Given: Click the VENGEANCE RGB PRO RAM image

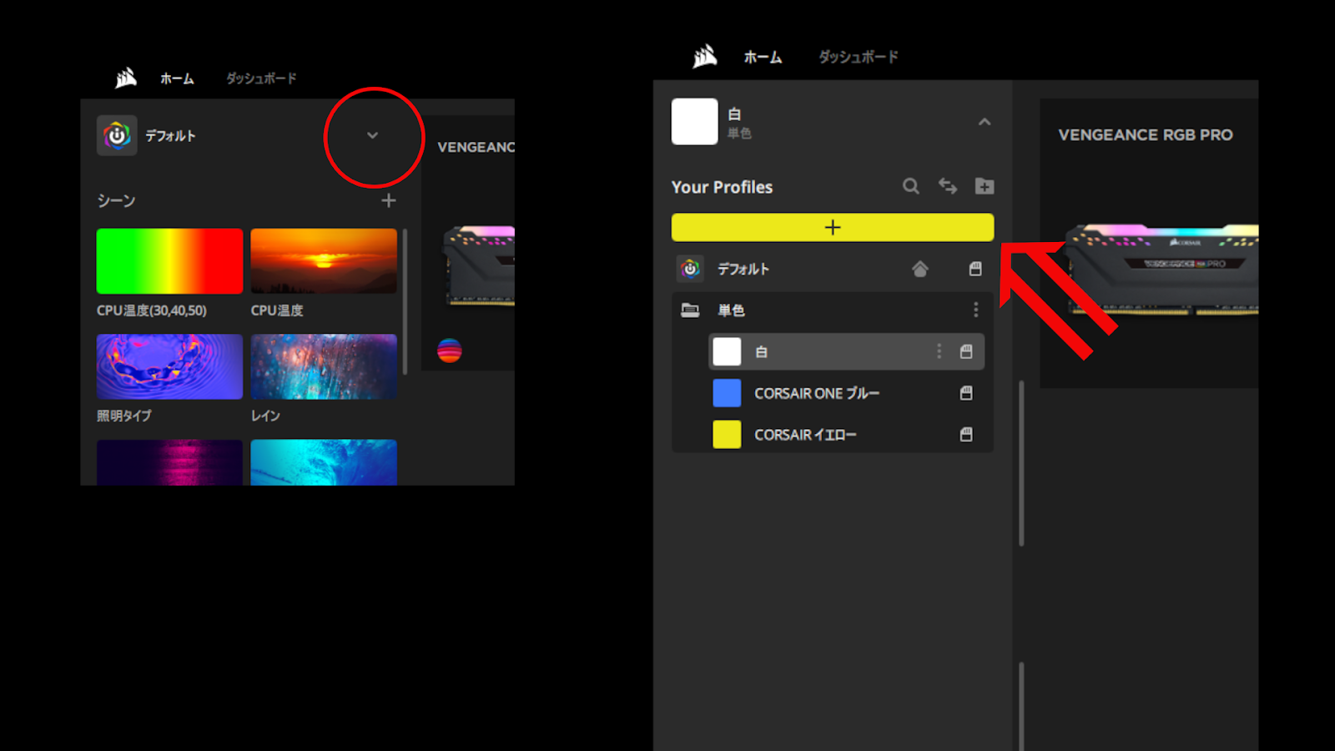Looking at the screenshot, I should point(1163,269).
